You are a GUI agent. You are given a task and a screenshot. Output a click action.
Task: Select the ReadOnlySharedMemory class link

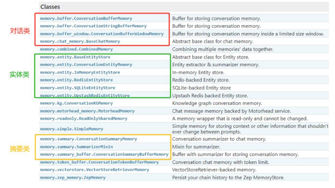tap(83, 118)
